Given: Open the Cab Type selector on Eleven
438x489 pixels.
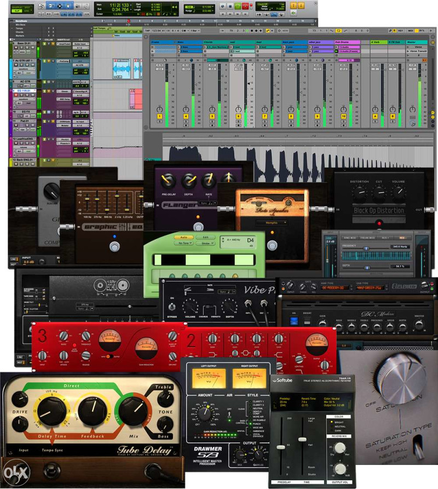Looking at the screenshot, I should pos(370,288).
